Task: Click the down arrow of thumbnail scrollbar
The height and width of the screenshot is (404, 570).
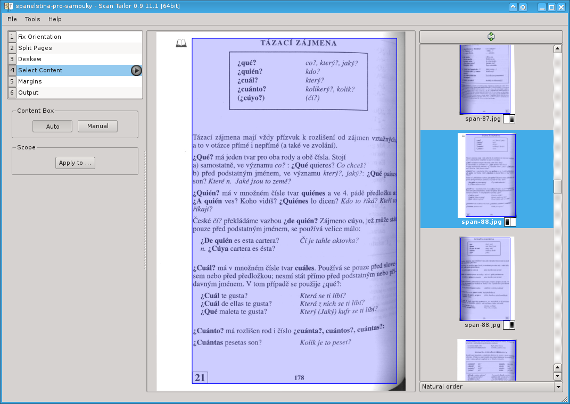Action: tap(557, 376)
